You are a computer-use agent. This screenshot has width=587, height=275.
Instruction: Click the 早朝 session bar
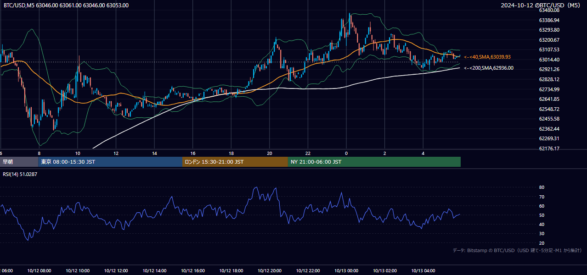19,162
